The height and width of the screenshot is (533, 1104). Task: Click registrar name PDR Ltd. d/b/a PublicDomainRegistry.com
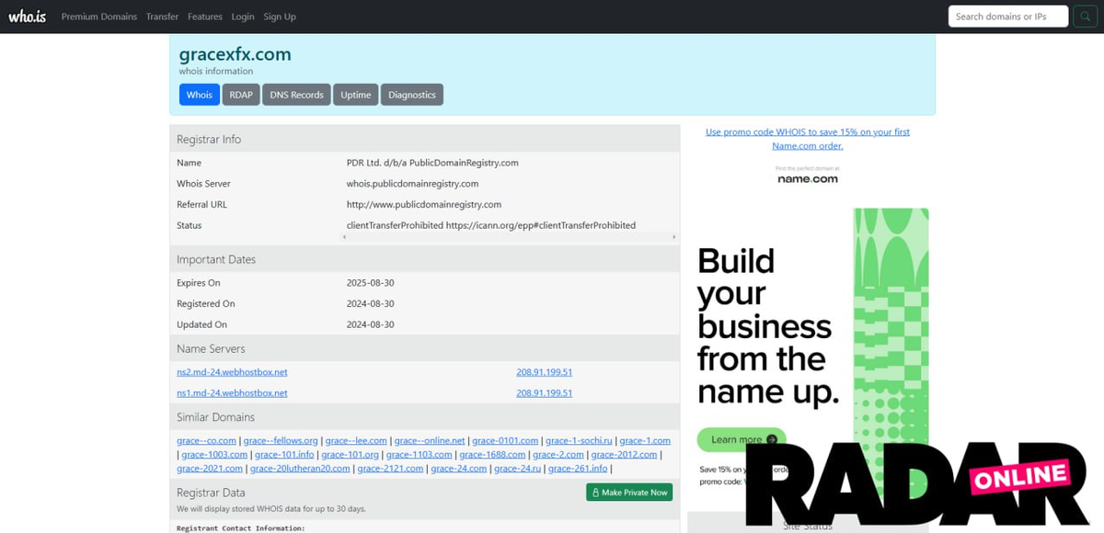click(432, 163)
